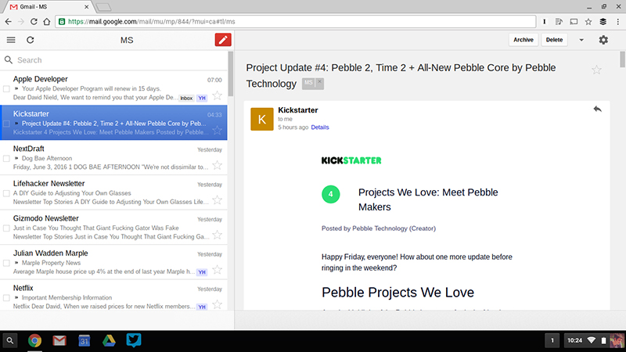Select the Apple Developer email checkbox
Image resolution: width=626 pixels, height=352 pixels.
click(x=6, y=88)
